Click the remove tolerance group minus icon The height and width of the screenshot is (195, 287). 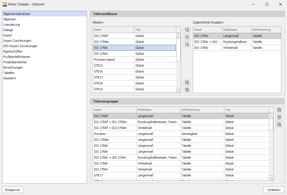[x=279, y=124]
